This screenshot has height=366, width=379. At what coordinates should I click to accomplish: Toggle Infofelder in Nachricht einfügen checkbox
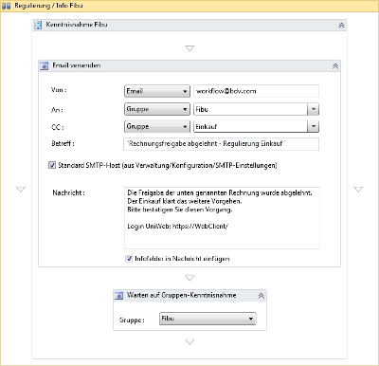(129, 259)
